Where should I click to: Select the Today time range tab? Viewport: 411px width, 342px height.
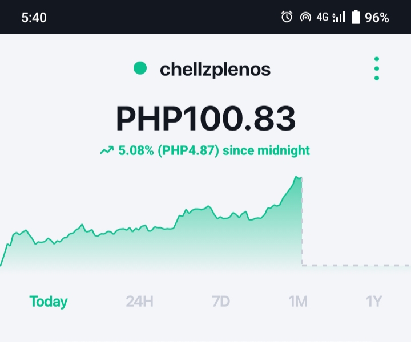point(49,302)
